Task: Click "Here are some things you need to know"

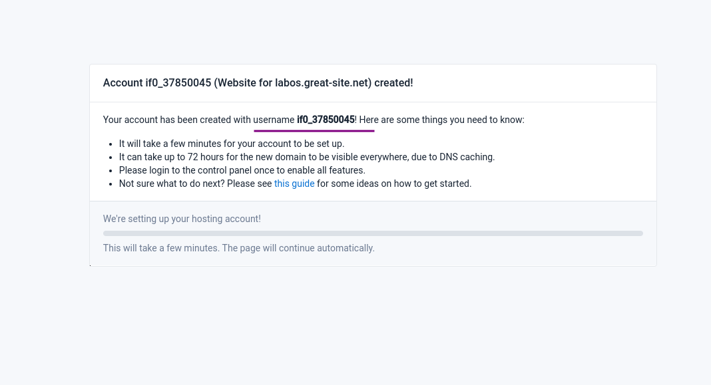Action: click(x=441, y=120)
